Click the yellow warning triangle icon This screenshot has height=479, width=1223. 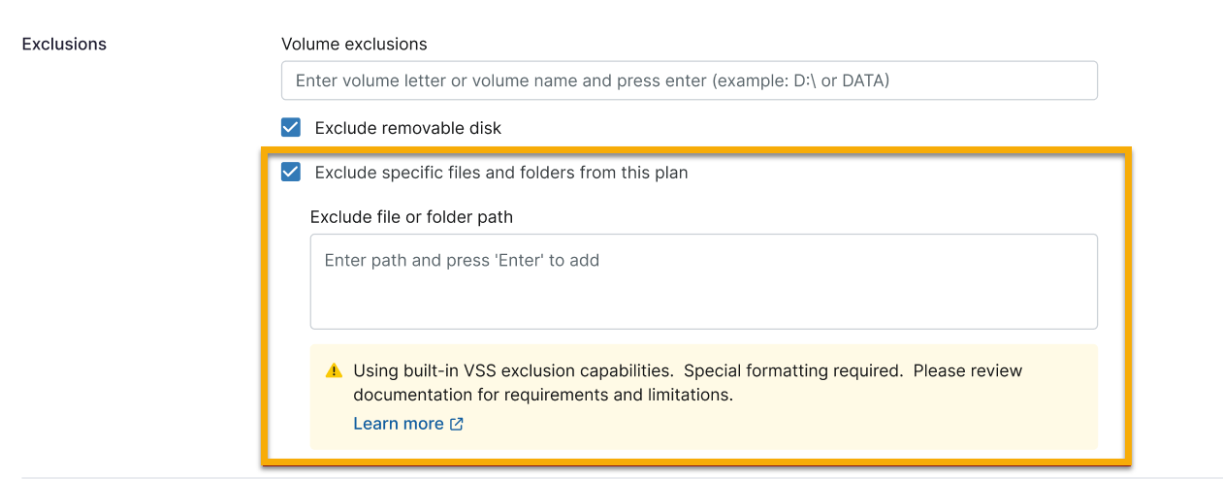(x=334, y=370)
